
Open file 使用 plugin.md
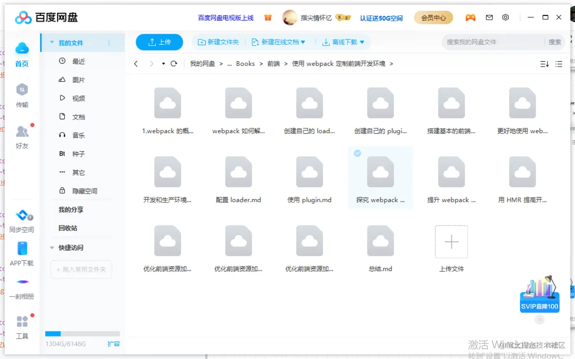point(309,180)
